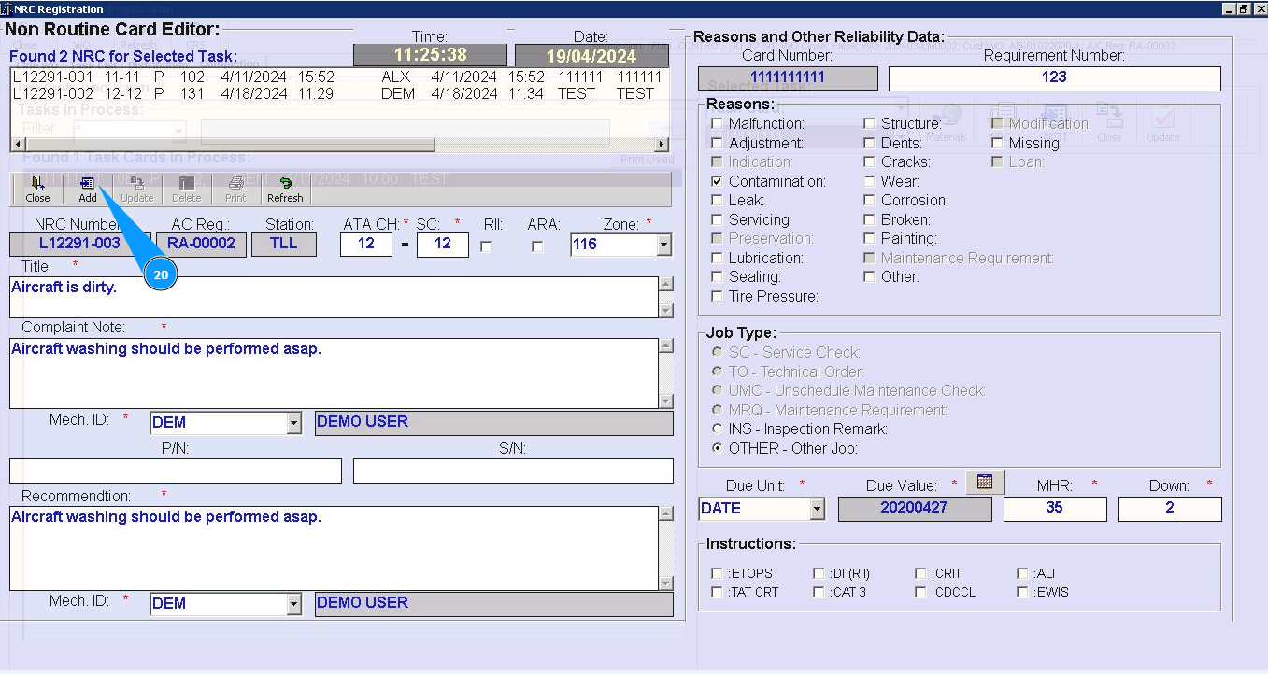This screenshot has height=674, width=1268.
Task: Close the NRC Registration window
Action: point(1258,8)
